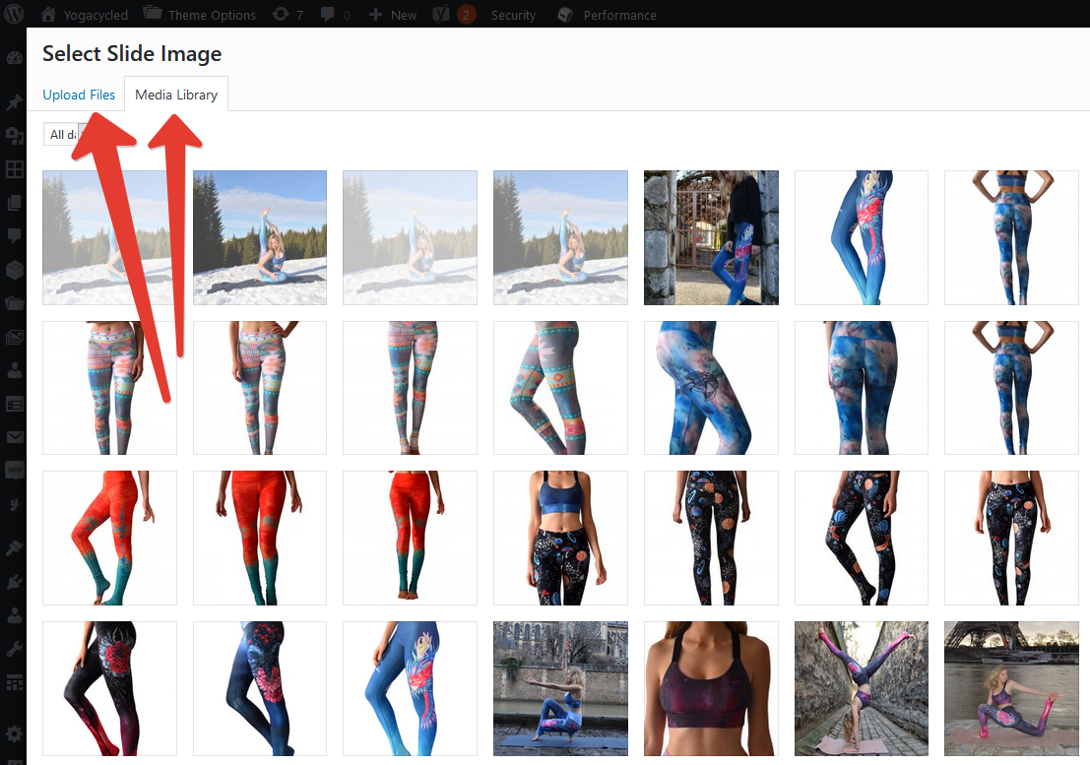The image size is (1090, 765).
Task: Select the red-to-teal ombre leggings first thumbnail
Action: pos(109,538)
